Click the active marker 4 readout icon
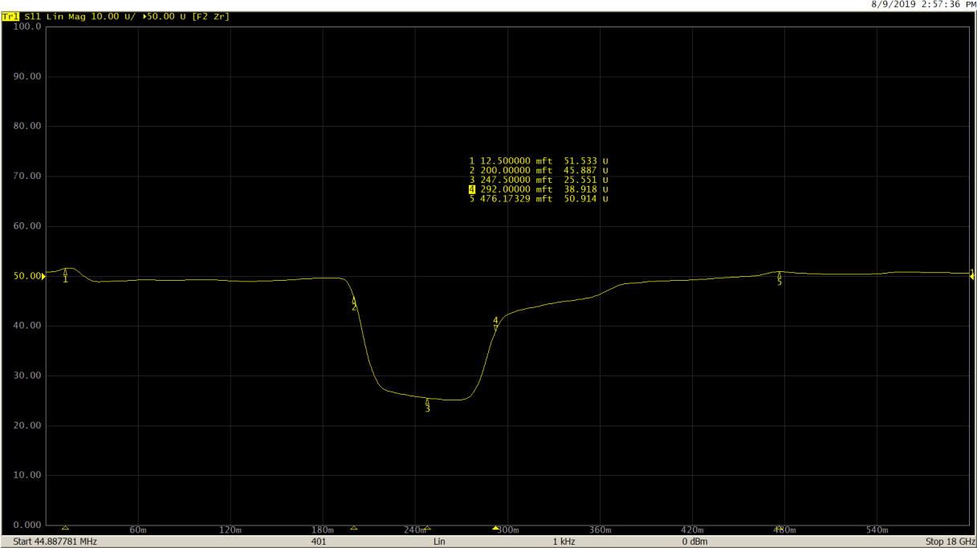Screen dimensions: 977x548 472,189
